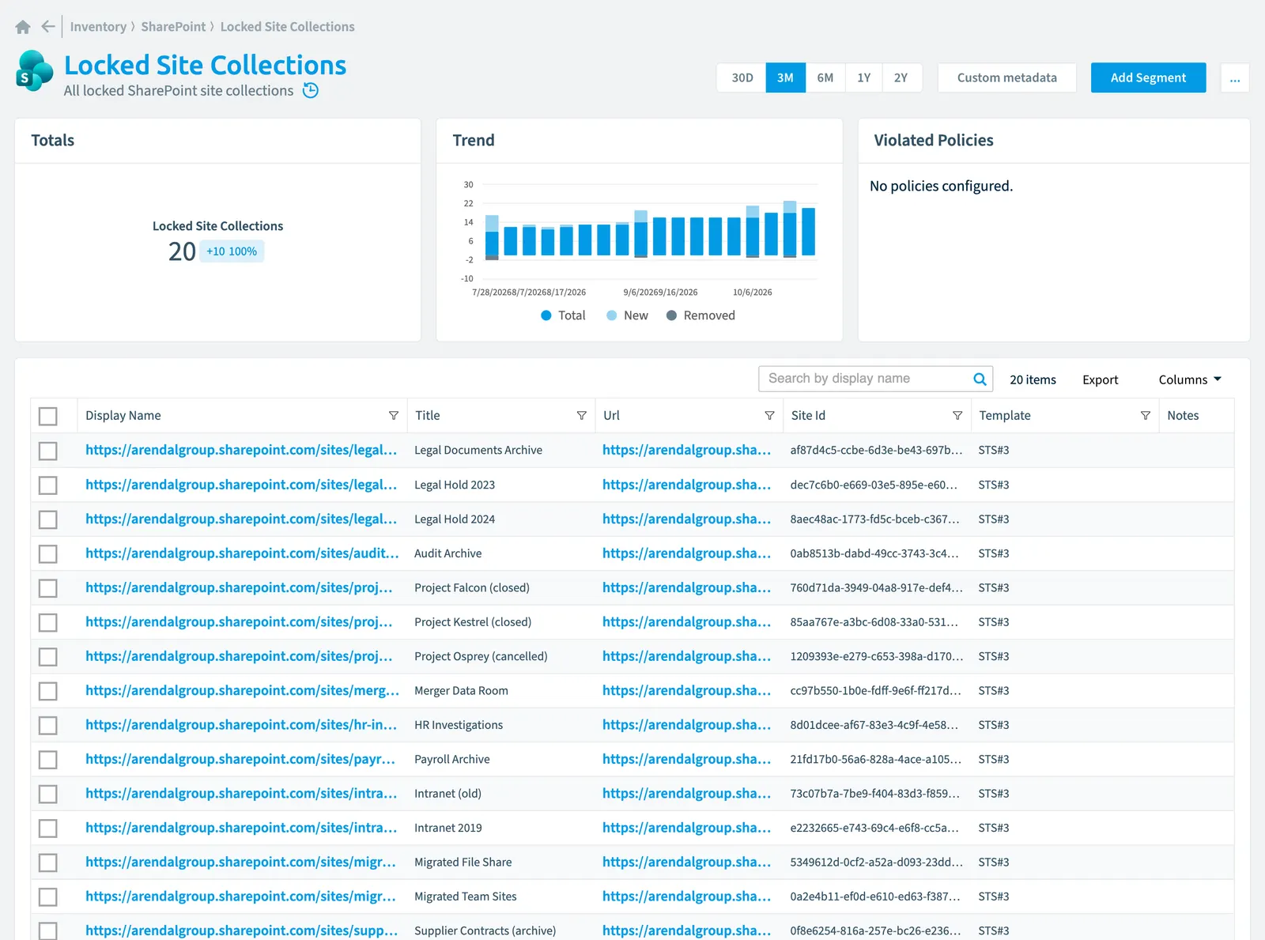Open the SharePoint logo icon
1265x940 pixels.
click(35, 70)
